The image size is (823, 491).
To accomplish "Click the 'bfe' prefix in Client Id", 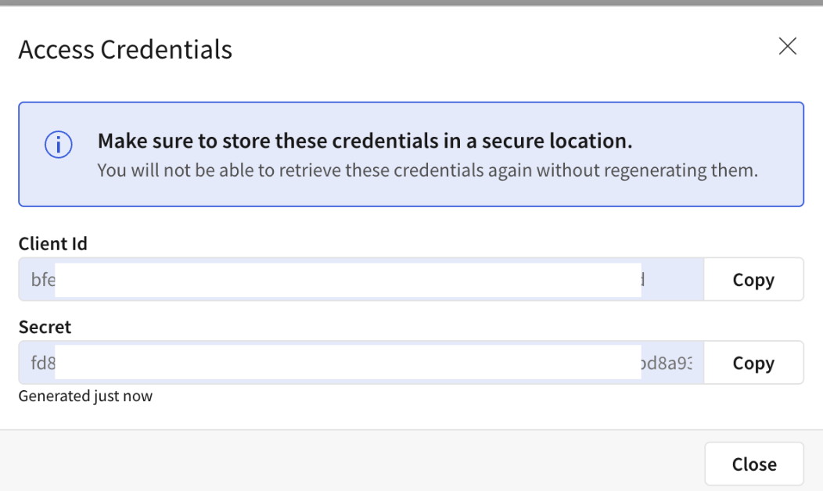I will click(x=43, y=280).
